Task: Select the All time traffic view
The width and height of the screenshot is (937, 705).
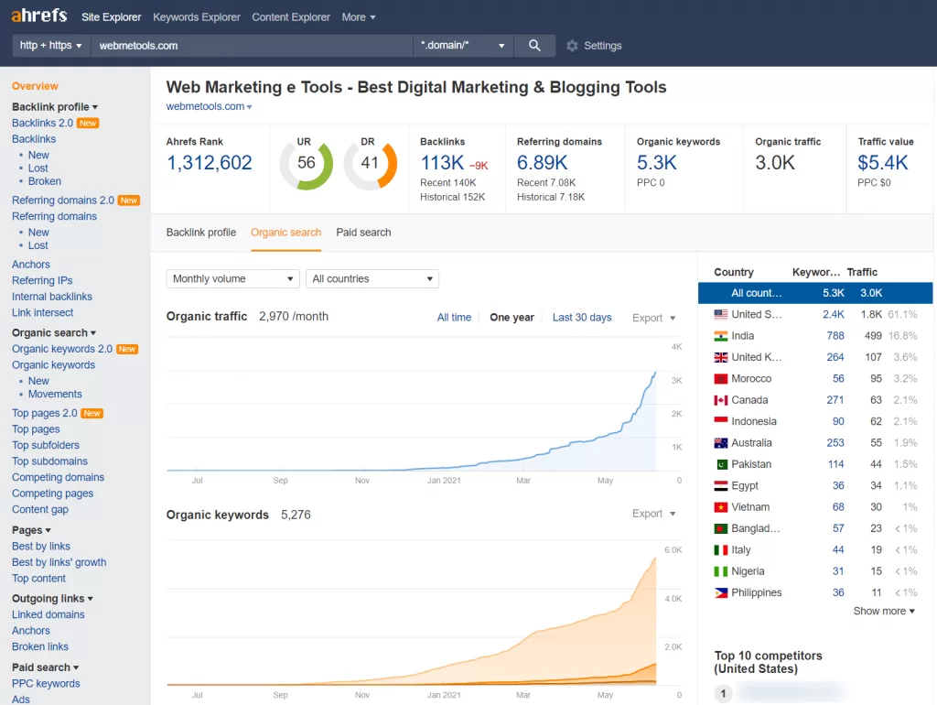Action: point(454,317)
